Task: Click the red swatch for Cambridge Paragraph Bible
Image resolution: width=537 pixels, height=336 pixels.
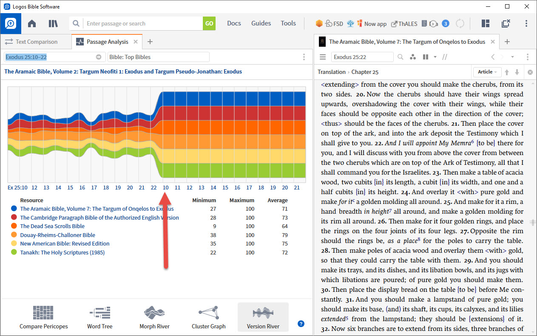Action: click(x=14, y=217)
